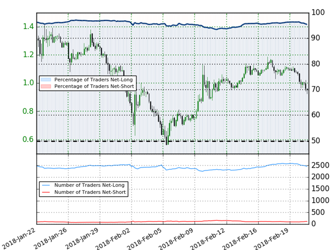Click the pink Net-Short percentage legend swatch

(46, 86)
